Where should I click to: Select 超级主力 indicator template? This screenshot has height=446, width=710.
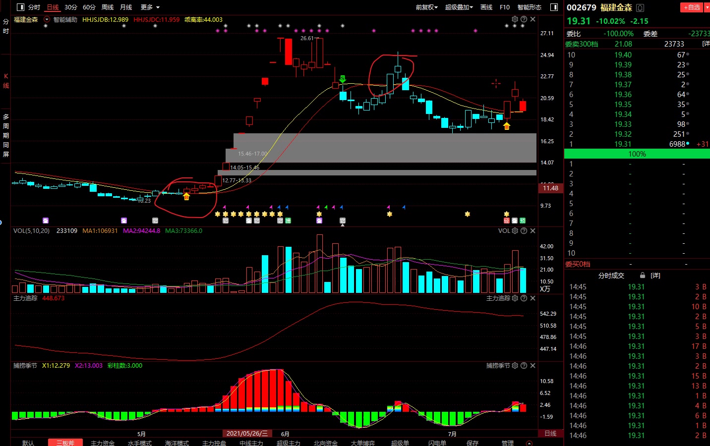point(289,443)
